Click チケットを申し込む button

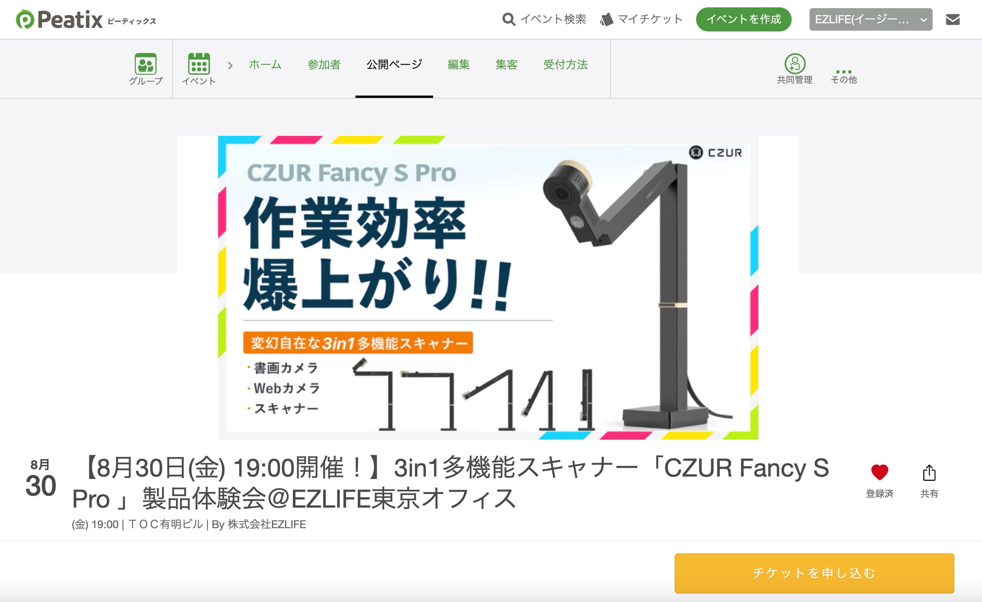[814, 573]
